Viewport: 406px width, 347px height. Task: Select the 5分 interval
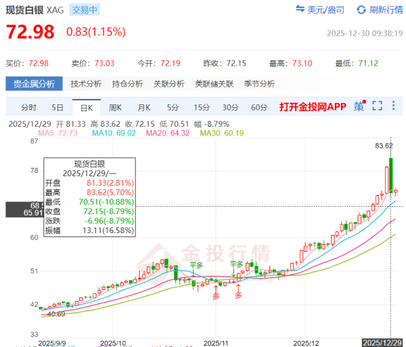tap(173, 107)
